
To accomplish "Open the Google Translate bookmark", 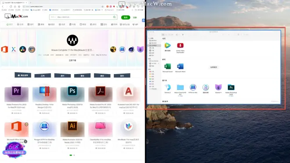I will [35, 10].
